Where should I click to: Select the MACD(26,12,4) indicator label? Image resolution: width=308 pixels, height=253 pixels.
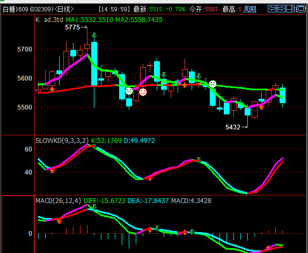[58, 201]
